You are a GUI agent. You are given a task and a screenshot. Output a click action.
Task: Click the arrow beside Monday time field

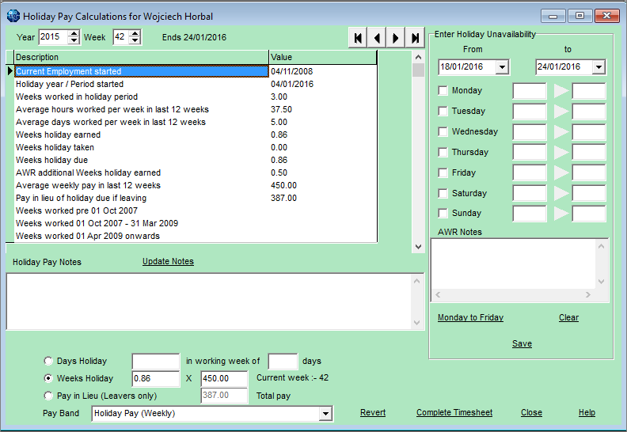[561, 91]
